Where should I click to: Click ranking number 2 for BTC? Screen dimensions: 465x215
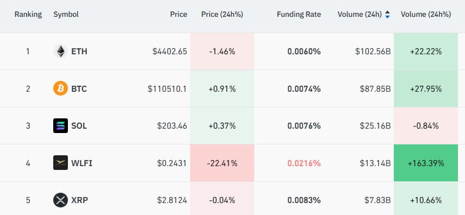click(28, 88)
